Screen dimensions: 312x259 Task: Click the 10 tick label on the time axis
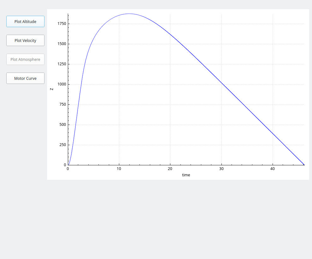pyautogui.click(x=119, y=169)
